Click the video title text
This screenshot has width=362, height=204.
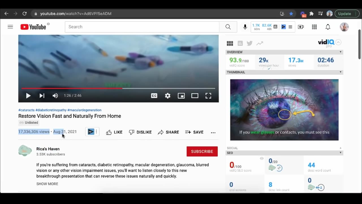click(x=70, y=116)
